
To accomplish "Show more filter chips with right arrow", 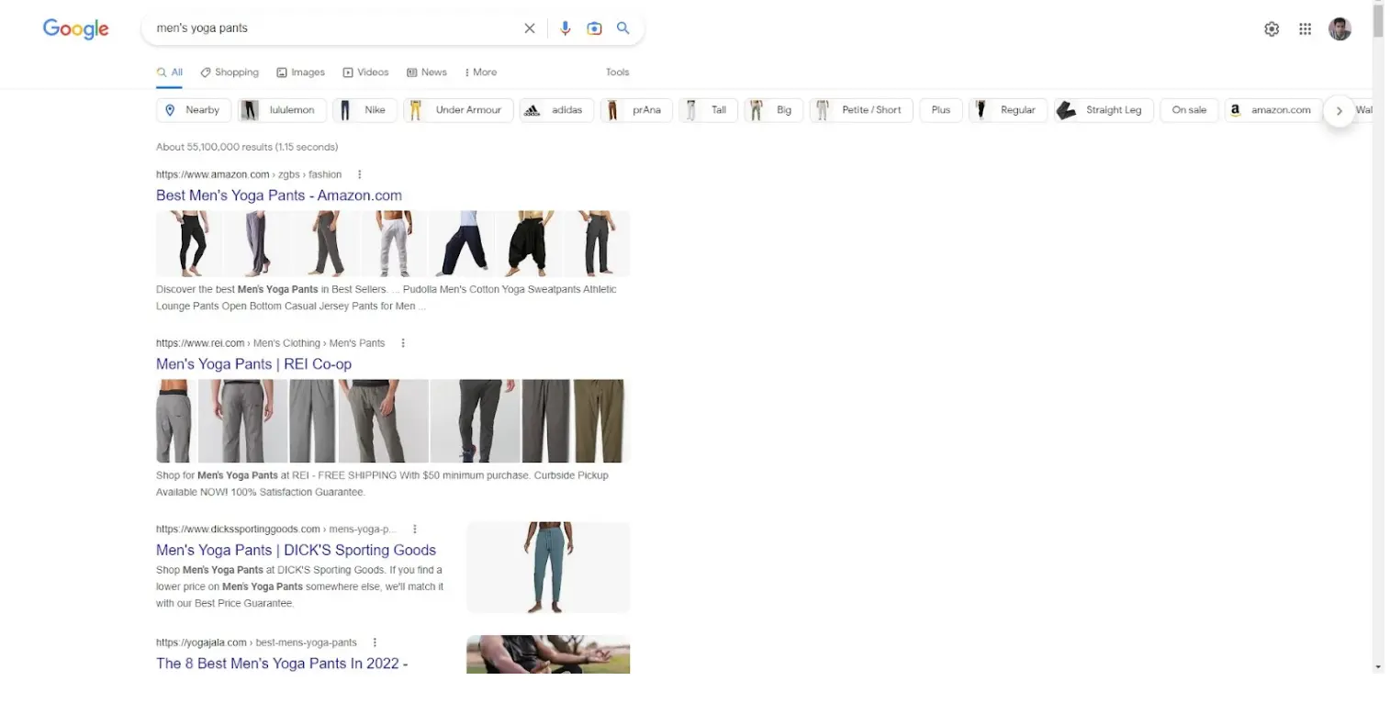I will pyautogui.click(x=1339, y=109).
